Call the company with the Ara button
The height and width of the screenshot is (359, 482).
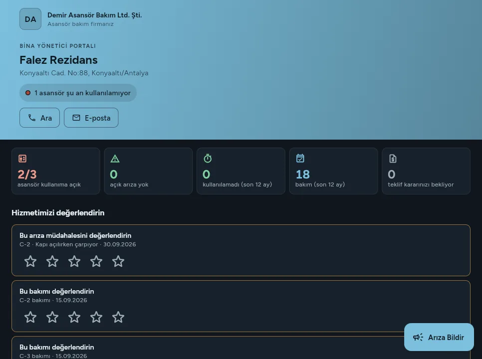(39, 118)
